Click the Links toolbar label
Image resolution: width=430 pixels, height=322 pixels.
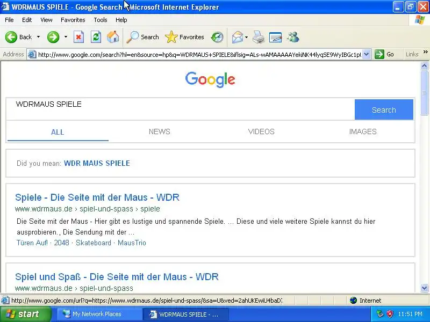(x=412, y=54)
